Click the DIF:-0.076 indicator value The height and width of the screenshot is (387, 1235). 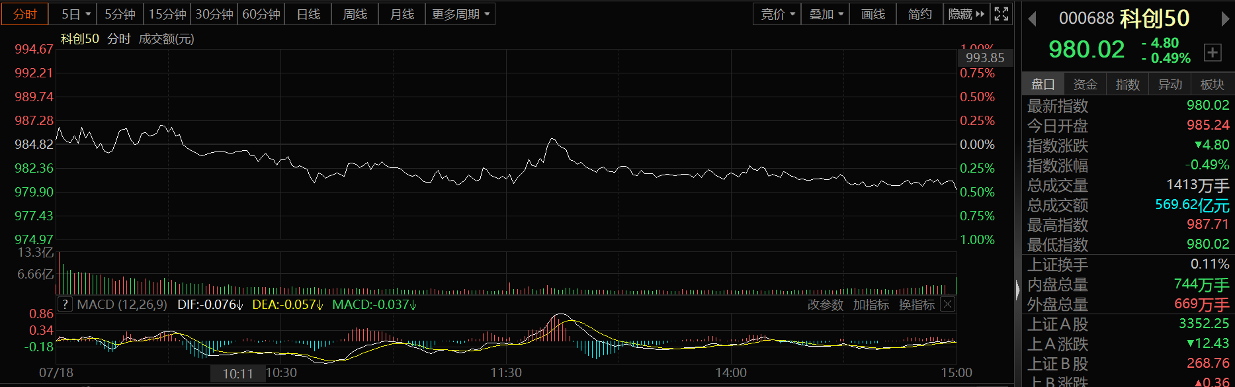click(210, 304)
